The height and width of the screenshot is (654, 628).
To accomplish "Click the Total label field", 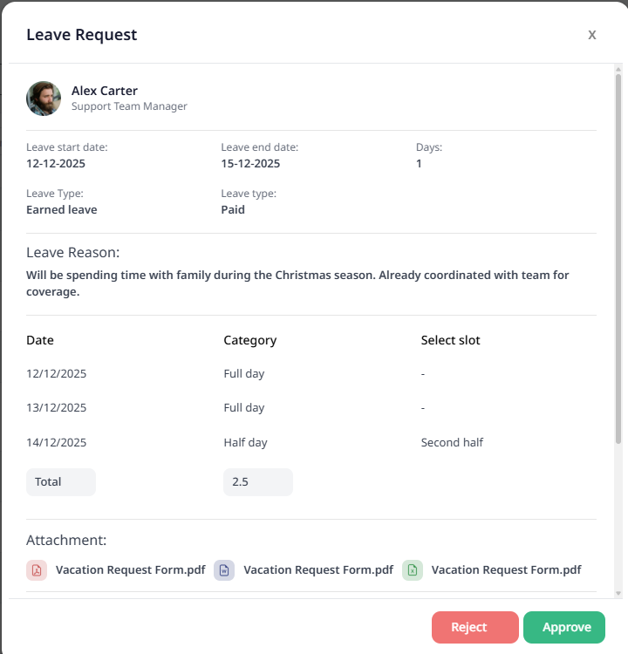I will 60,482.
